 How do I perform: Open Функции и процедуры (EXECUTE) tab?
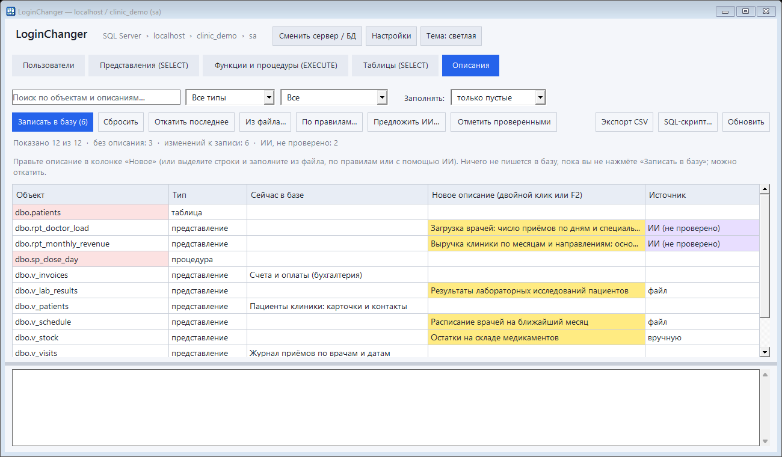tap(276, 66)
